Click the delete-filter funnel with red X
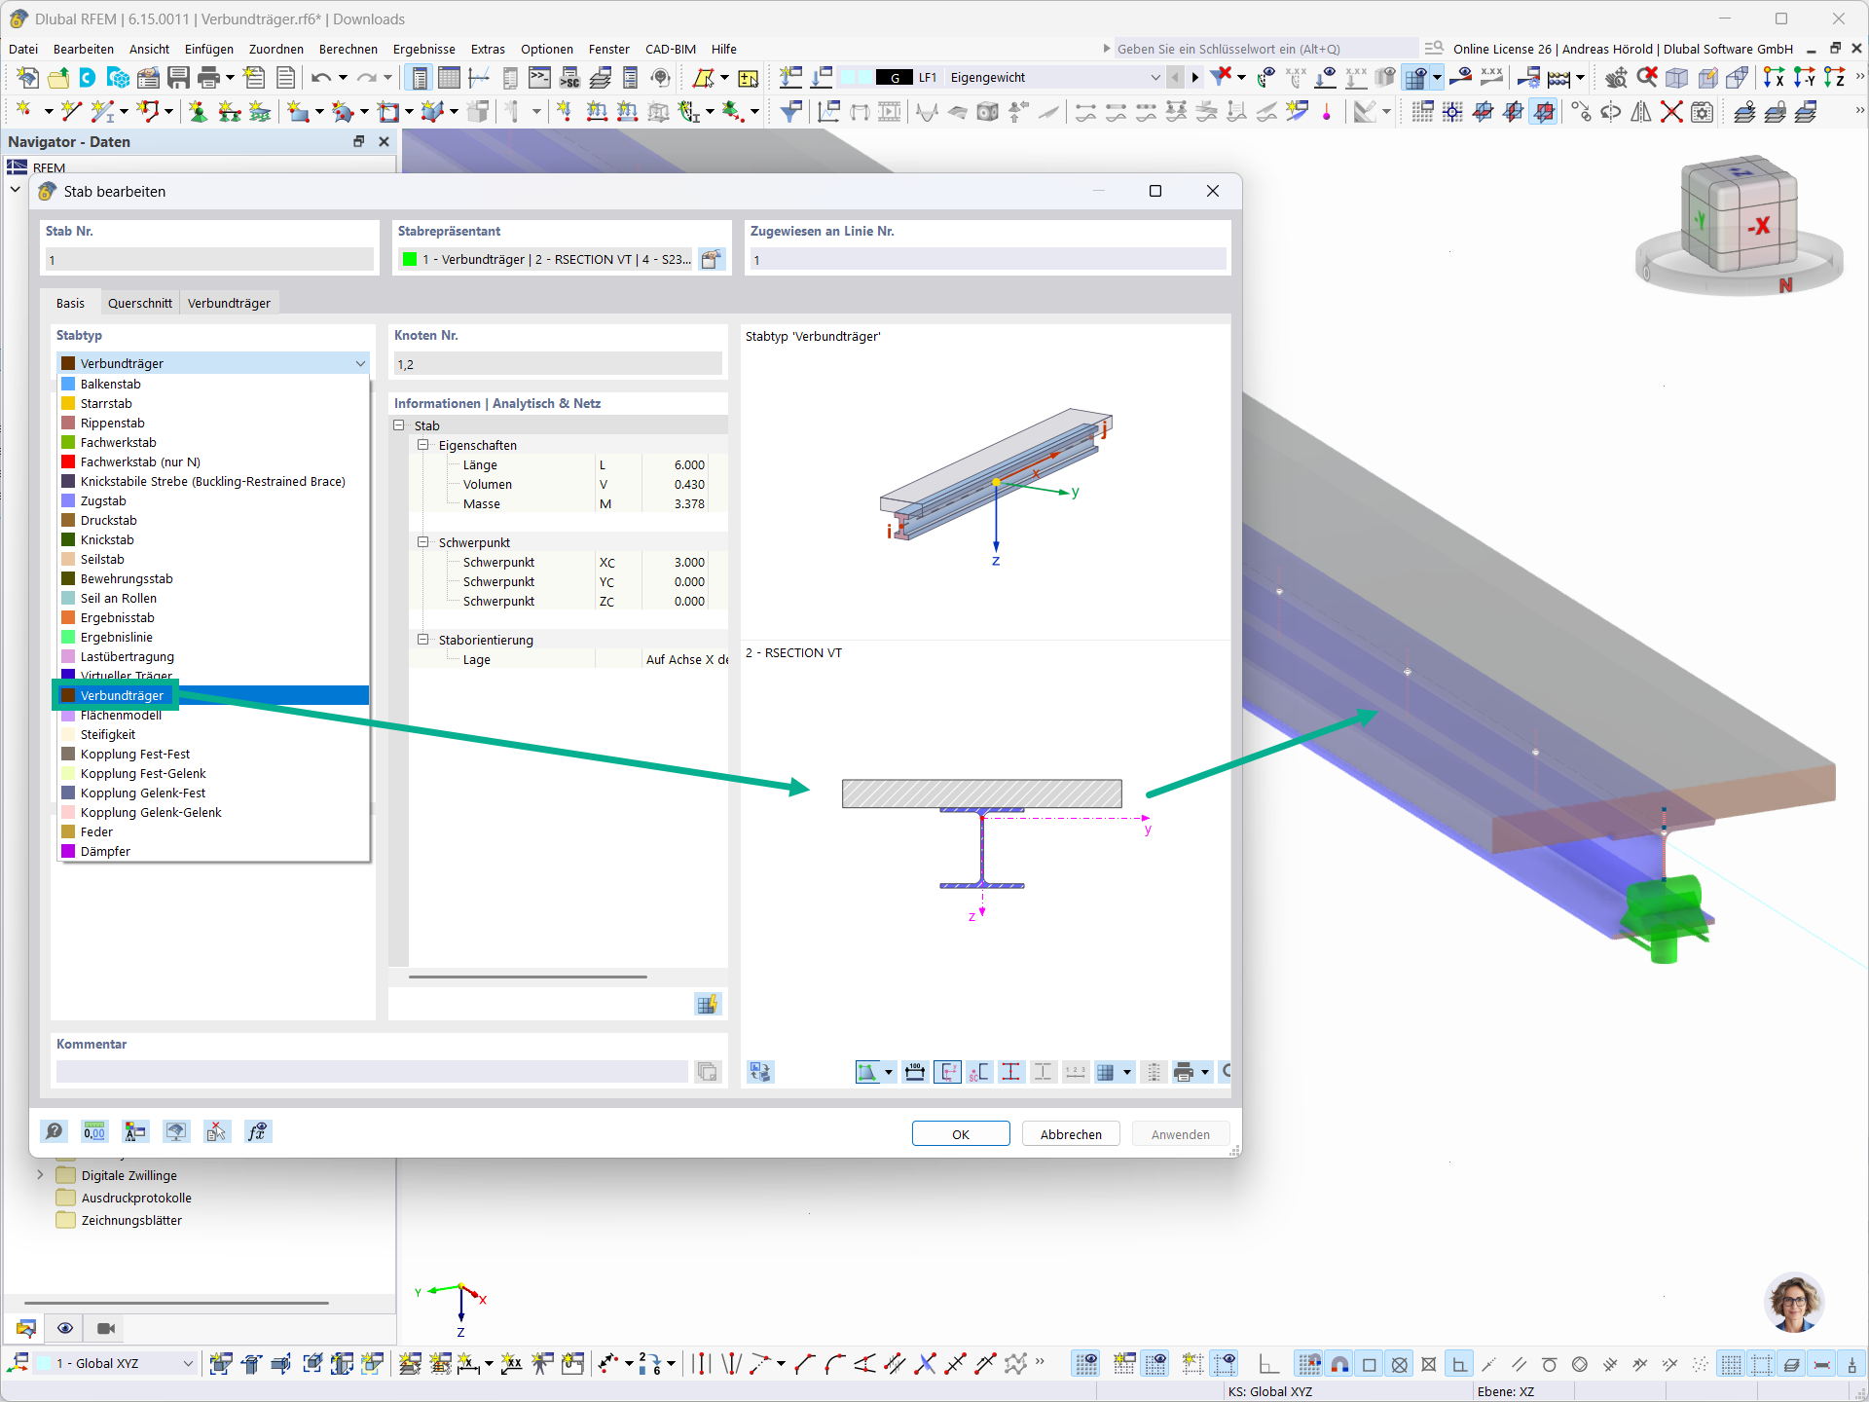The width and height of the screenshot is (1869, 1402). 1221,78
